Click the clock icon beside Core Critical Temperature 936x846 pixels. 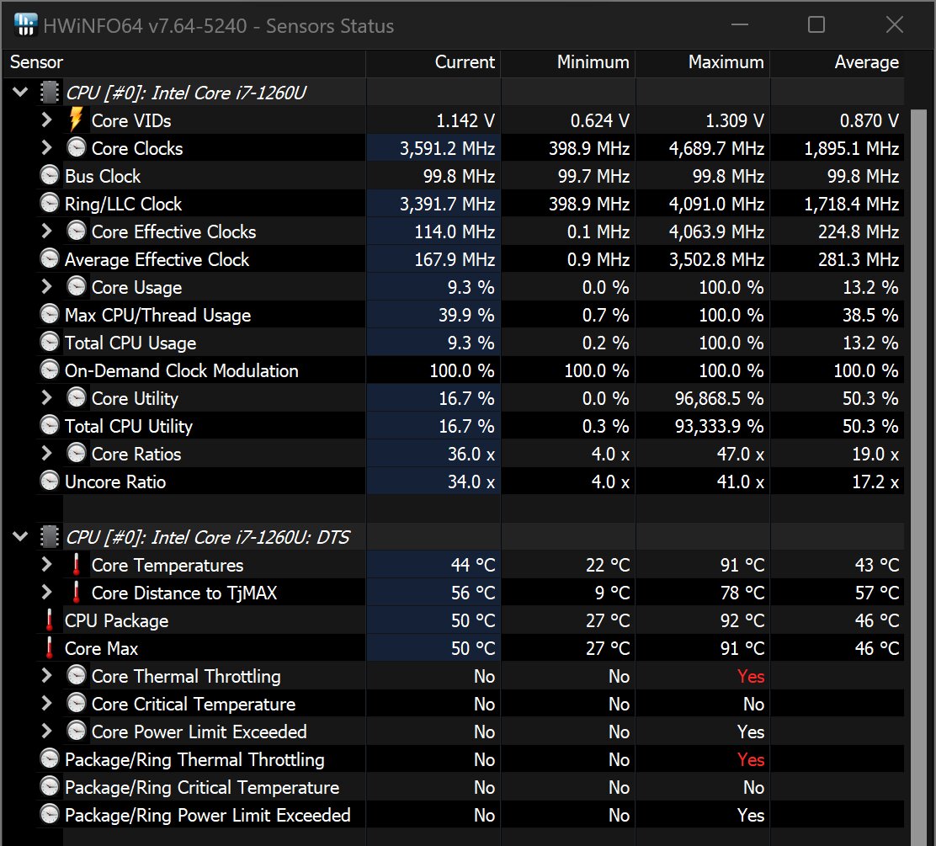point(77,703)
